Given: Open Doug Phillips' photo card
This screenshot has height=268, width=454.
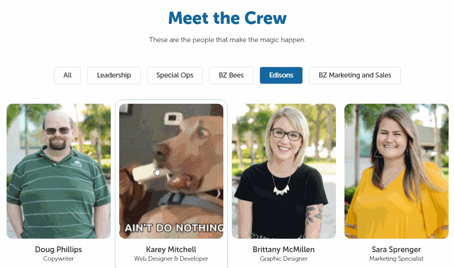Looking at the screenshot, I should click(59, 171).
